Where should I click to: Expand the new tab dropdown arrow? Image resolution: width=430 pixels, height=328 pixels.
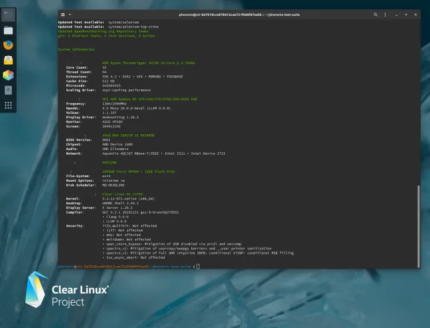pos(70,15)
